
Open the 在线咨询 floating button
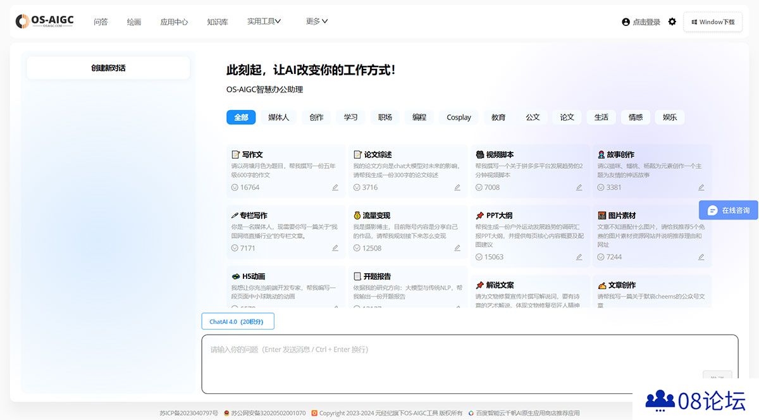[x=729, y=210]
